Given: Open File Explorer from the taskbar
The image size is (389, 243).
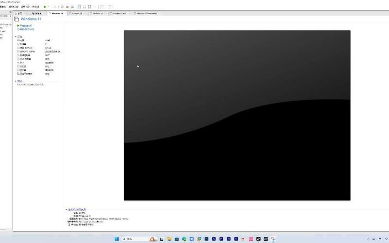Looking at the screenshot, I should 169,239.
